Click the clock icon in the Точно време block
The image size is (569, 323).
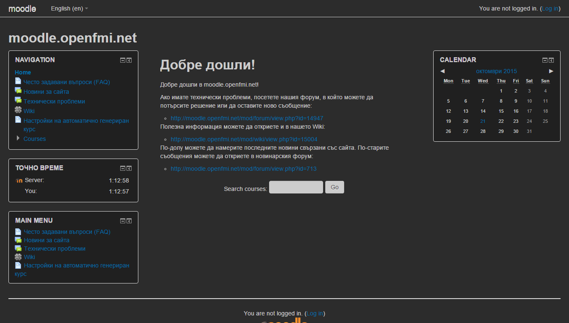(19, 180)
